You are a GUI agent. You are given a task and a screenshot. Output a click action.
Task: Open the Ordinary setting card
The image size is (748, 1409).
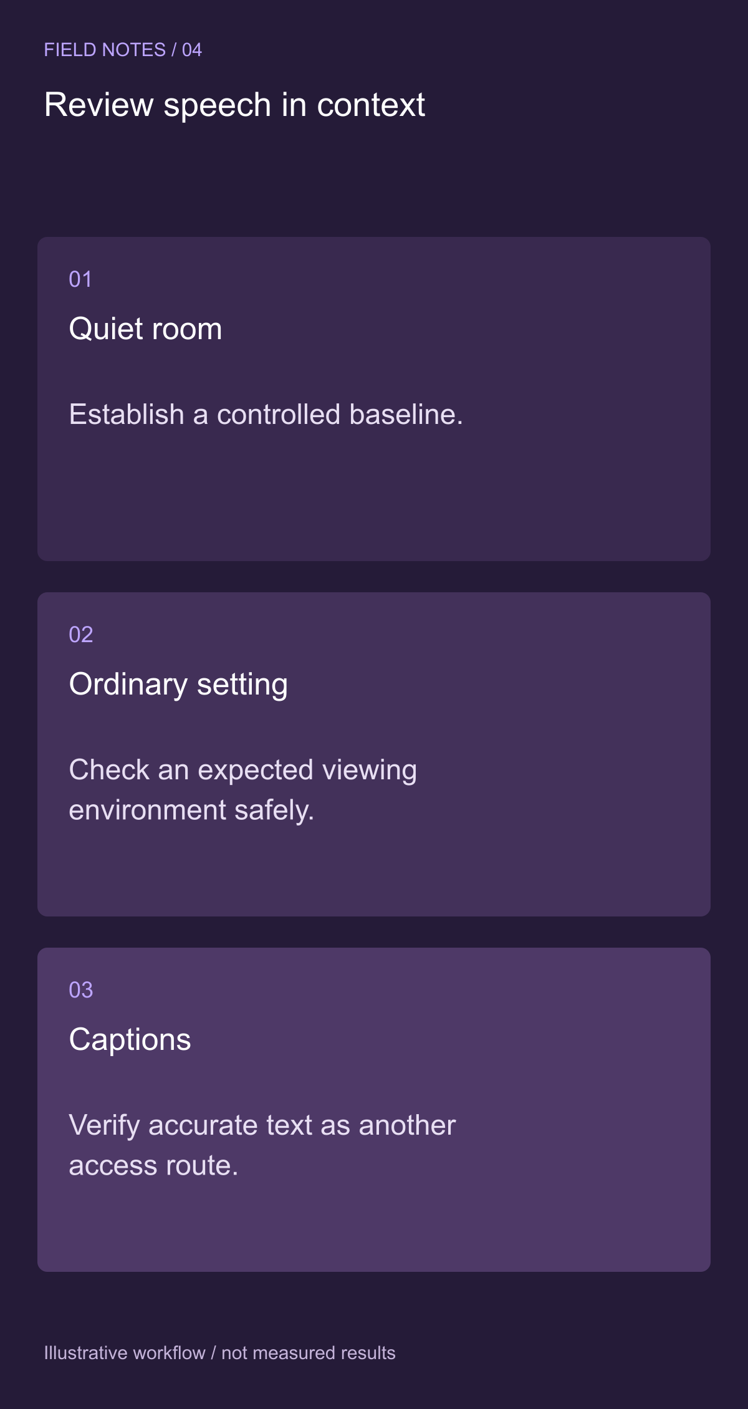[374, 754]
